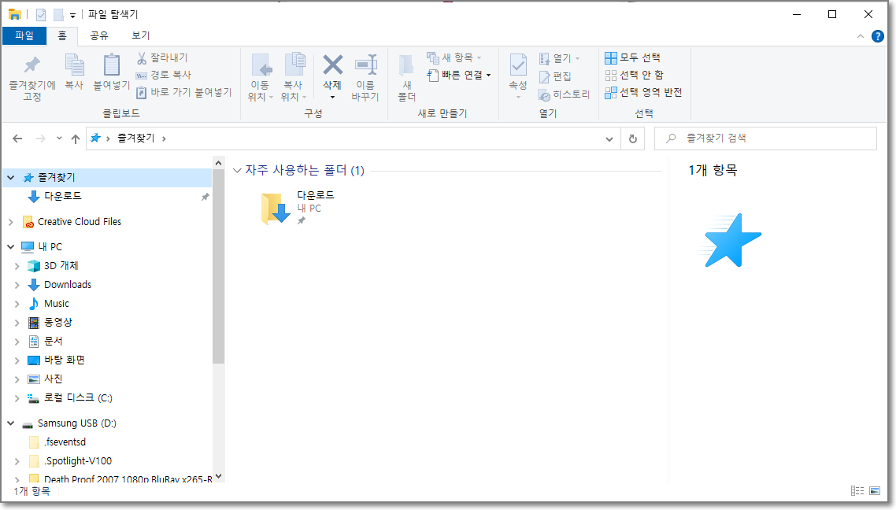Click the 이름 바꾸기 icon
Screen dimensions: 896x510
click(x=365, y=65)
